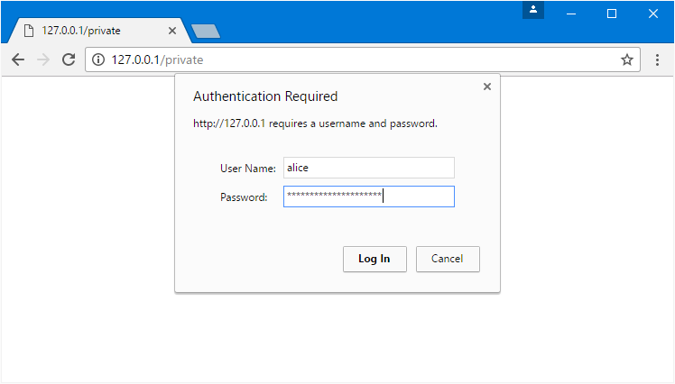The height and width of the screenshot is (384, 675).
Task: Reload the current page
Action: click(x=68, y=59)
